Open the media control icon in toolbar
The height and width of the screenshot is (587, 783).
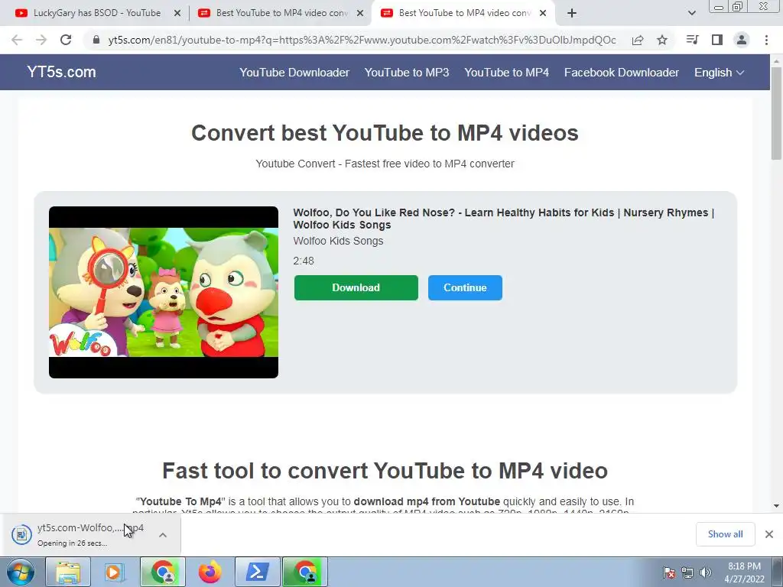pos(692,40)
